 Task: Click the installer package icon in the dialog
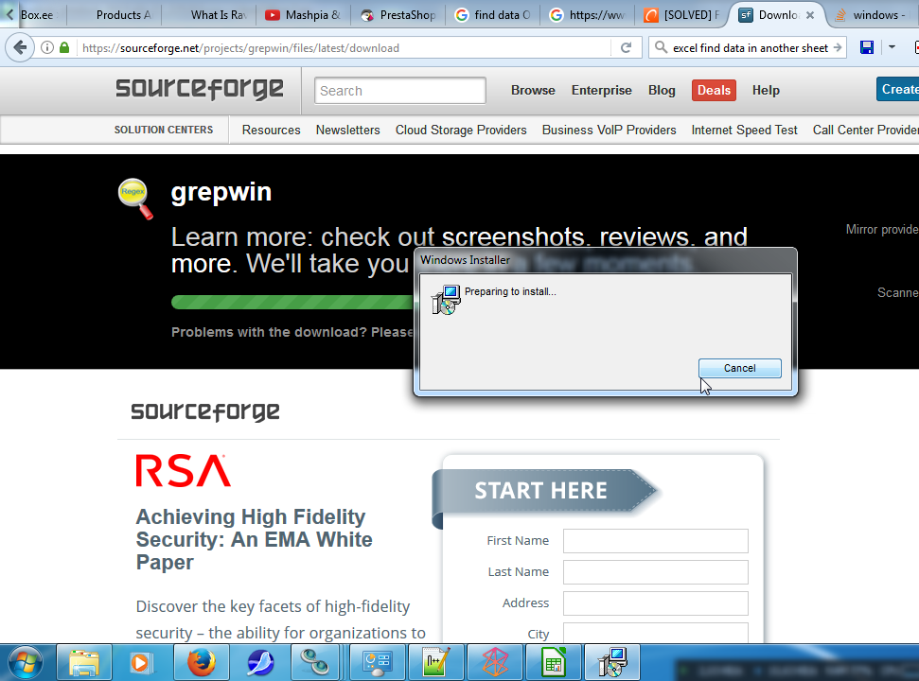(446, 300)
